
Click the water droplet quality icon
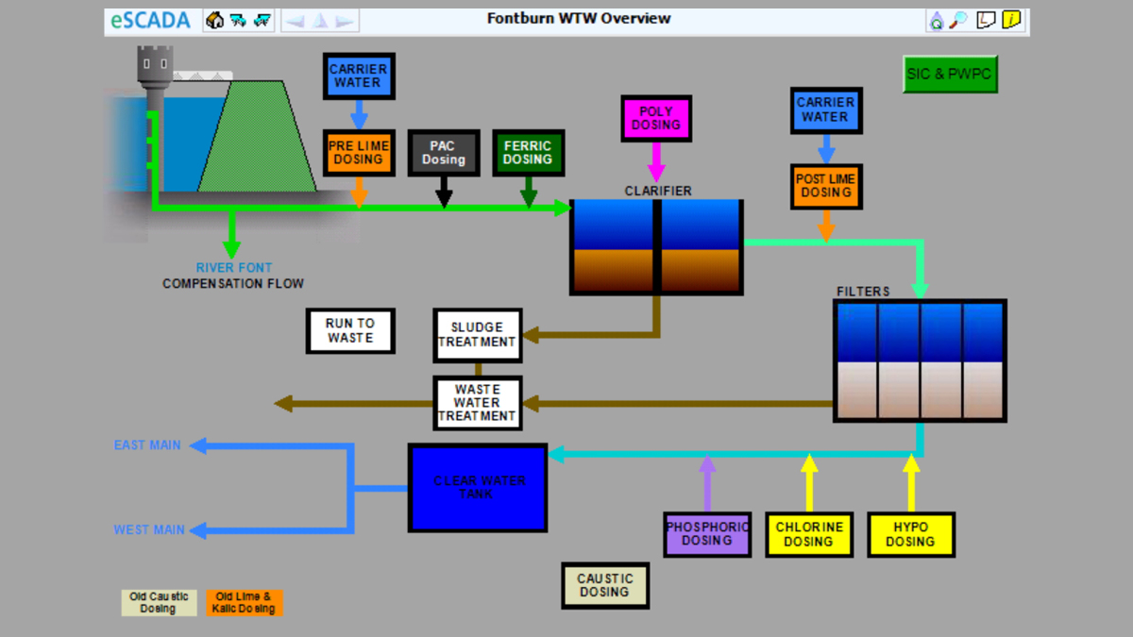(x=937, y=21)
